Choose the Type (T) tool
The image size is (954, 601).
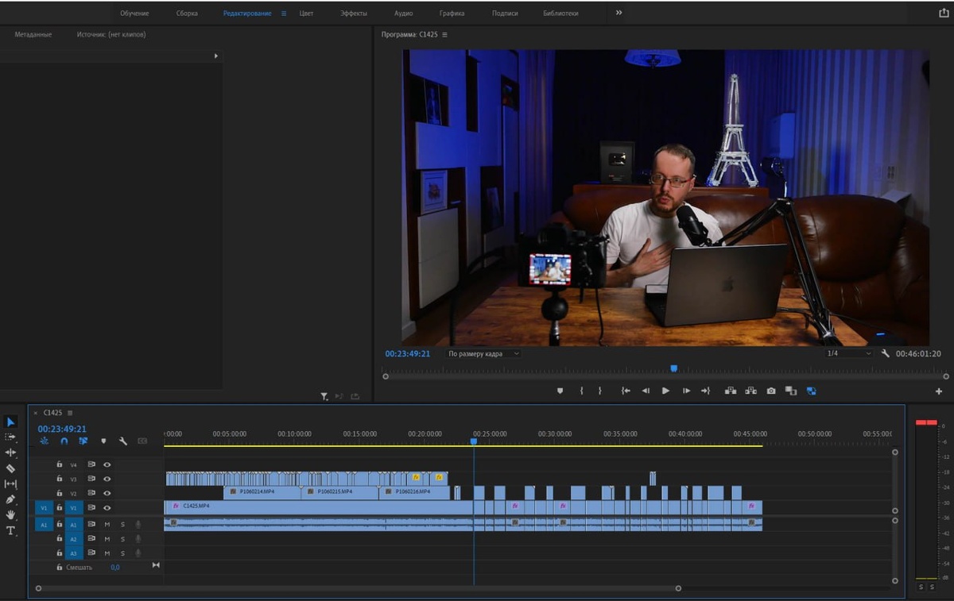tap(10, 531)
